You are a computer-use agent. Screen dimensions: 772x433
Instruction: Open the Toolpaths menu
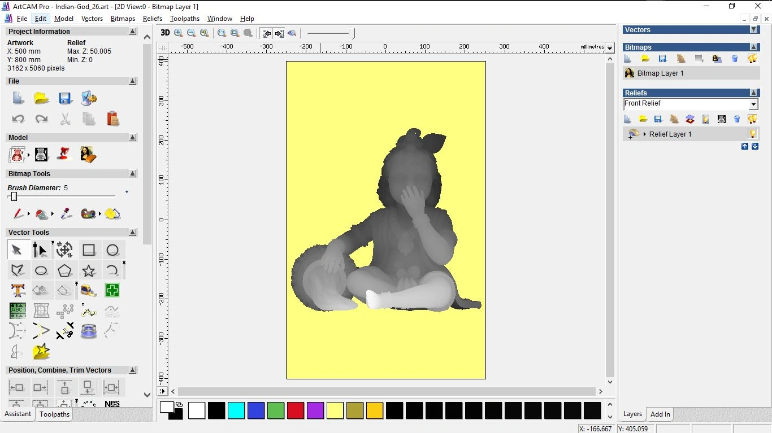[x=184, y=19]
